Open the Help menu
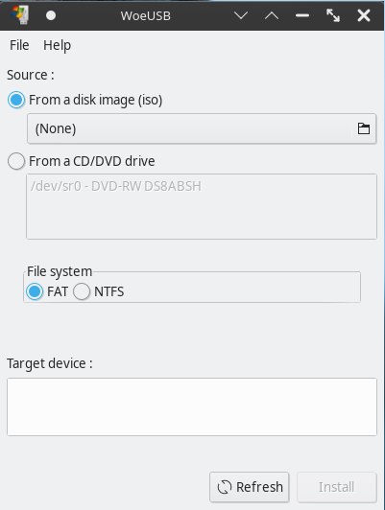 (57, 45)
